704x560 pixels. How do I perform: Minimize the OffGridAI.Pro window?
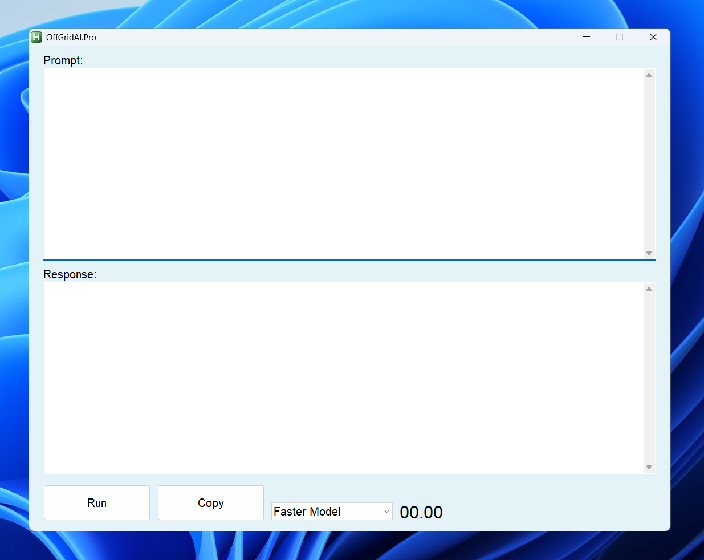(x=587, y=37)
